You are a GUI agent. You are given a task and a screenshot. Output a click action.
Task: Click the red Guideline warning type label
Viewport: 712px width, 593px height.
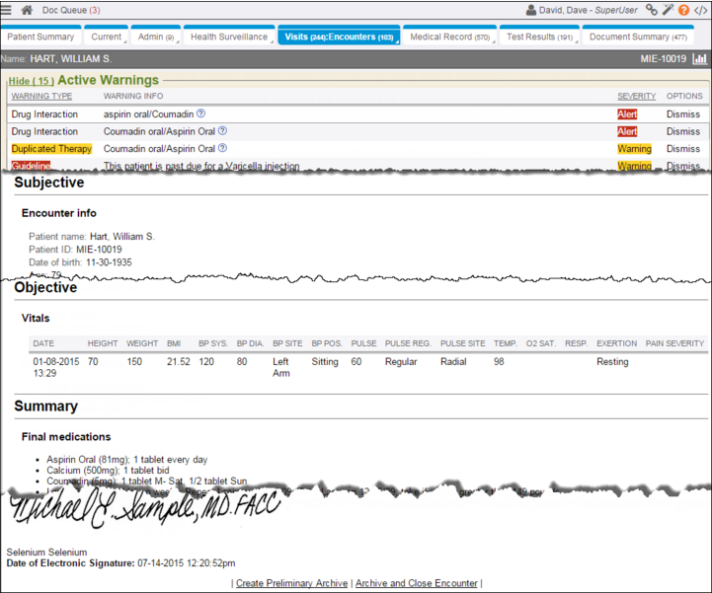click(31, 165)
